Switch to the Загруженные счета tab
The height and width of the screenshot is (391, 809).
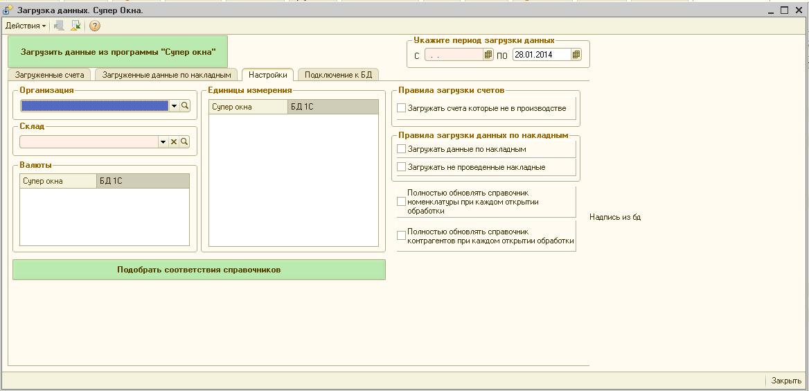(x=50, y=75)
